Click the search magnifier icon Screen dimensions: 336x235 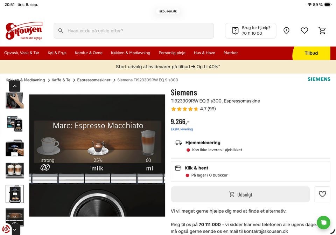[x=61, y=31]
